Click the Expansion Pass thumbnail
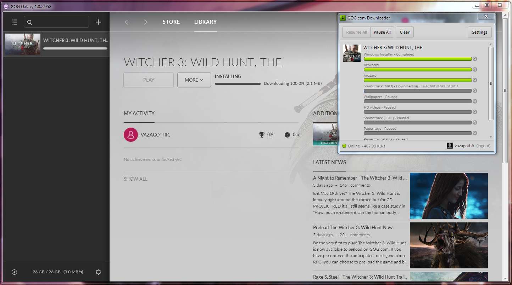 point(325,134)
